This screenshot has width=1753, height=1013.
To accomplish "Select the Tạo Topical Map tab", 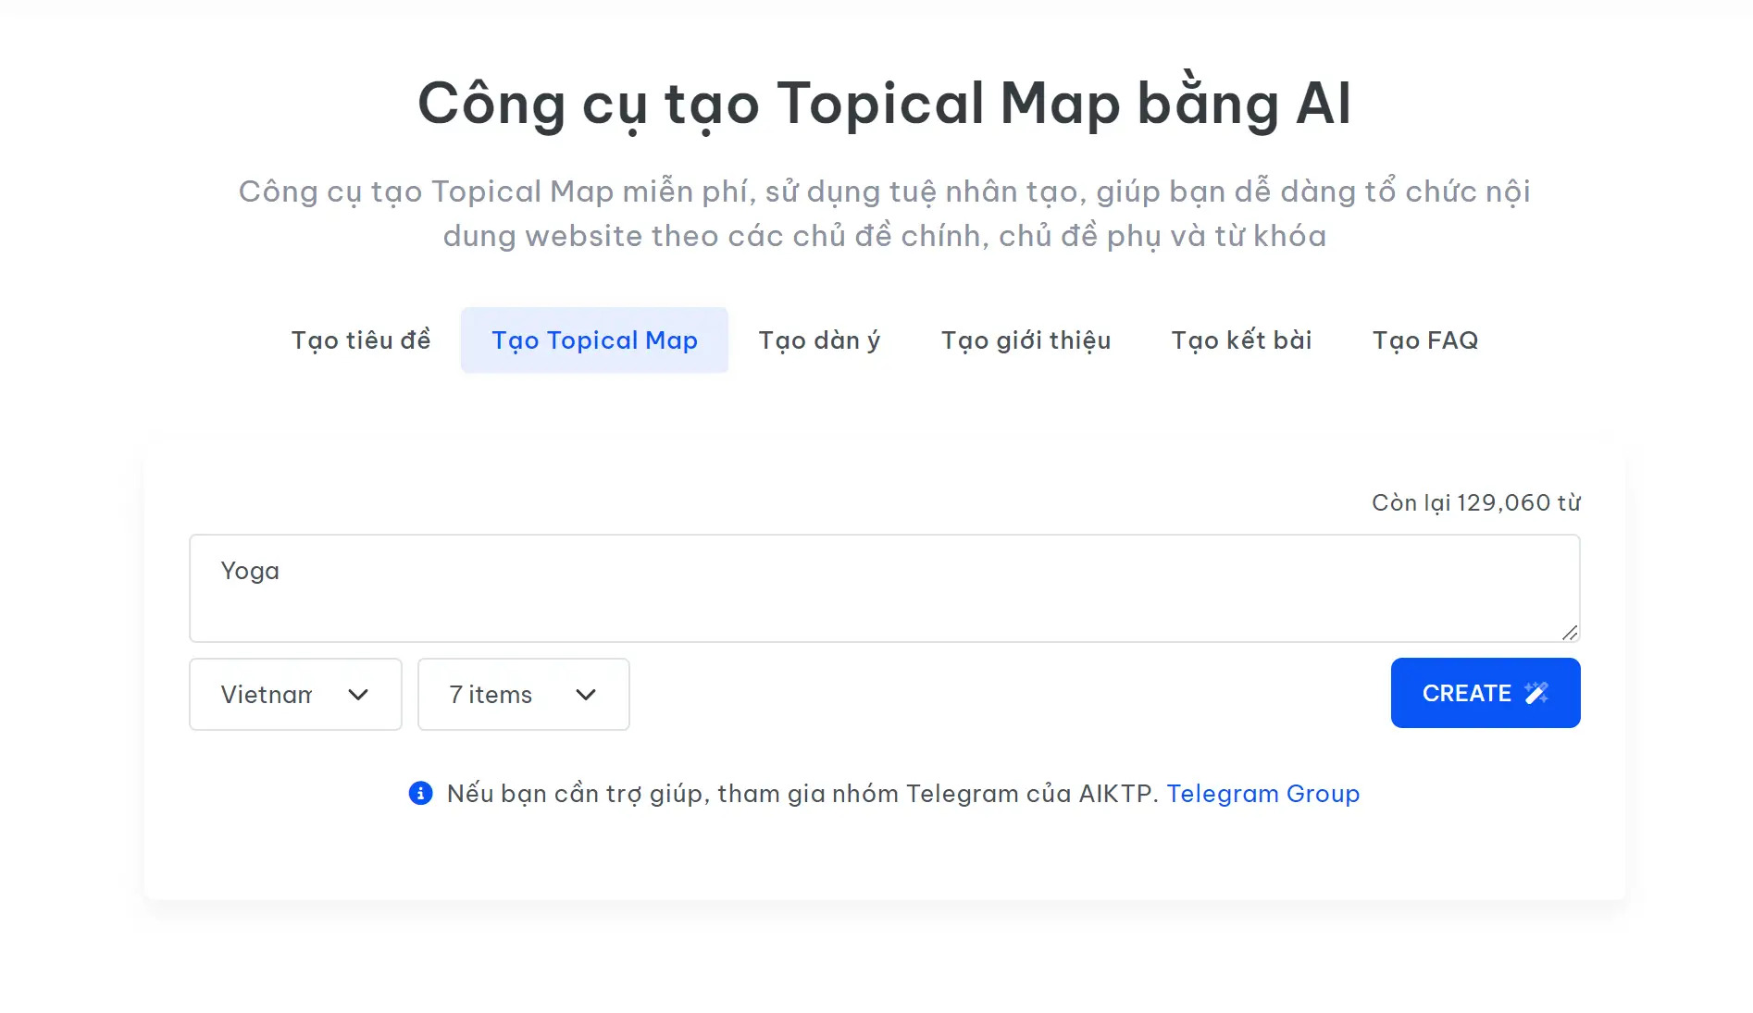I will 594,340.
